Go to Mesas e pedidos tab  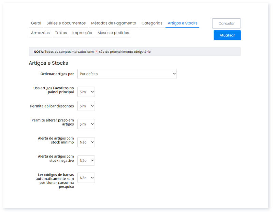click(x=113, y=33)
